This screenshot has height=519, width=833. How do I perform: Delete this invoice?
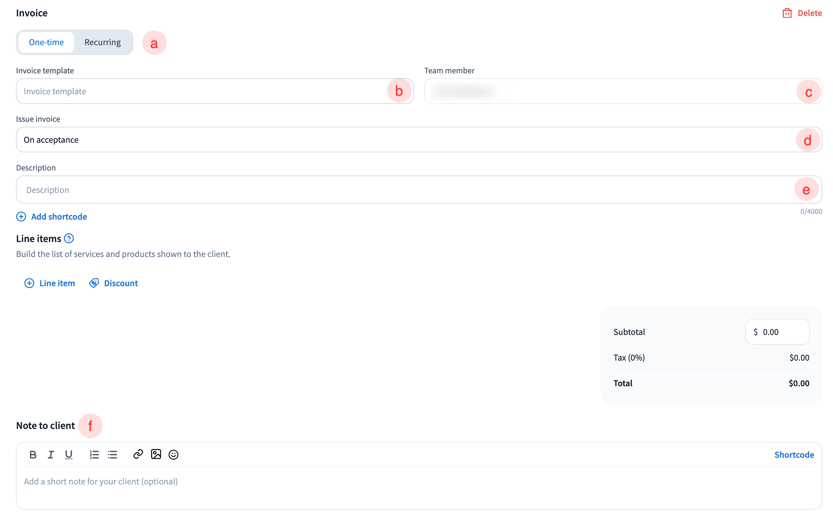[802, 13]
